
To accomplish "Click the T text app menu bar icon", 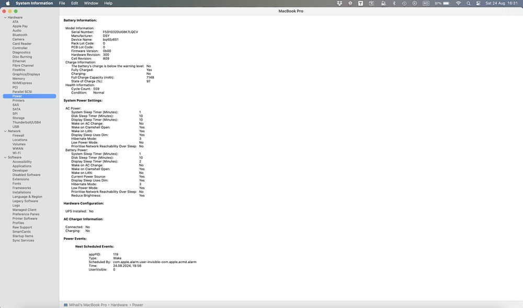I will pyautogui.click(x=360, y=3).
